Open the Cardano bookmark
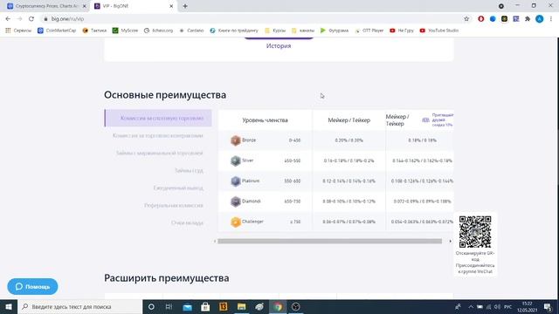Viewport: 559px width, 314px height. [x=191, y=31]
